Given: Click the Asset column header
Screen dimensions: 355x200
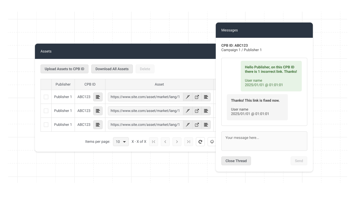Looking at the screenshot, I should (x=159, y=84).
